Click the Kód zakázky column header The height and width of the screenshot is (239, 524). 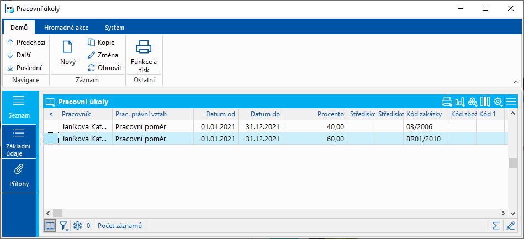[425, 114]
